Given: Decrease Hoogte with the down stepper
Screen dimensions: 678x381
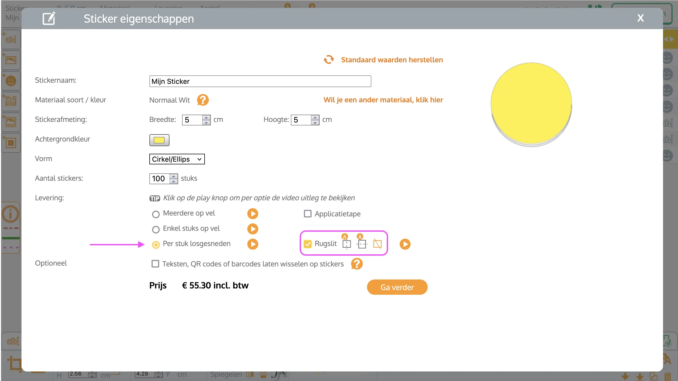Looking at the screenshot, I should click(x=315, y=122).
